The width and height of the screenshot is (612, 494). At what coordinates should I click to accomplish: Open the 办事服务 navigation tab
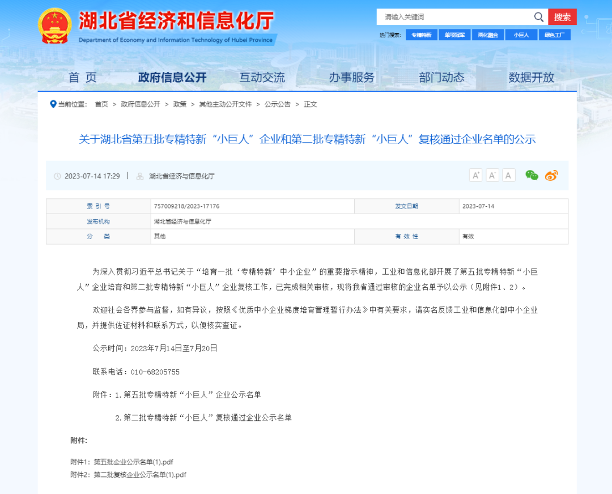pos(352,78)
